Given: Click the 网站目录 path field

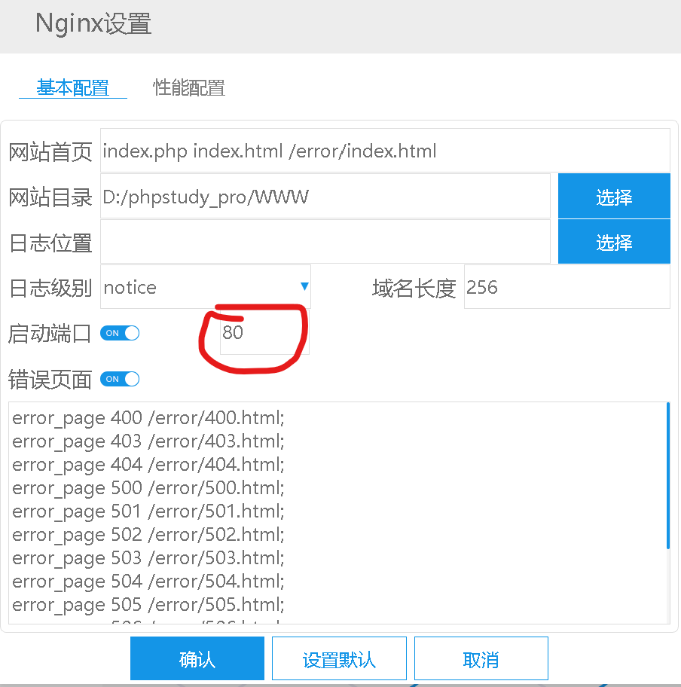Looking at the screenshot, I should click(325, 197).
